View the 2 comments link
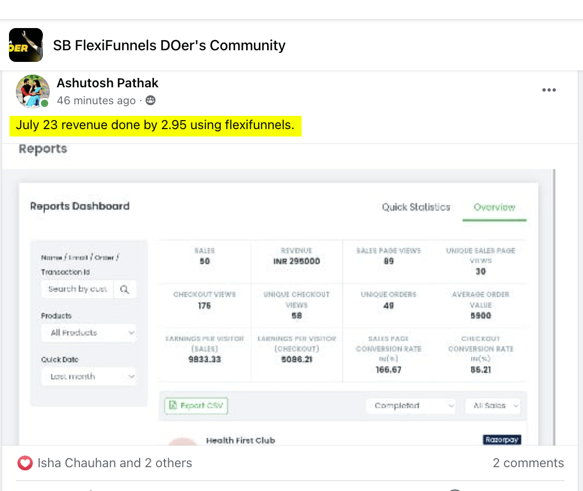Screen dimensions: 583x491 (x=528, y=463)
